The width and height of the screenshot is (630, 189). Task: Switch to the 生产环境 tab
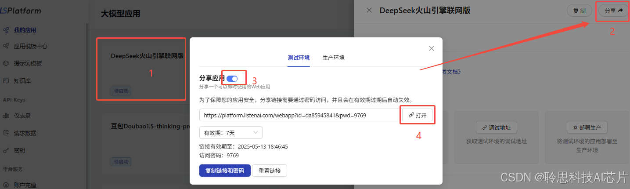coord(334,58)
